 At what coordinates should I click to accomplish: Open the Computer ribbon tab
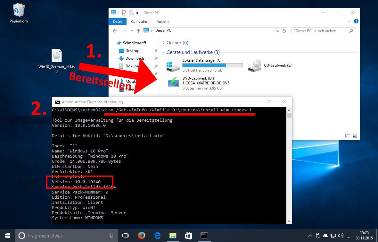click(139, 21)
